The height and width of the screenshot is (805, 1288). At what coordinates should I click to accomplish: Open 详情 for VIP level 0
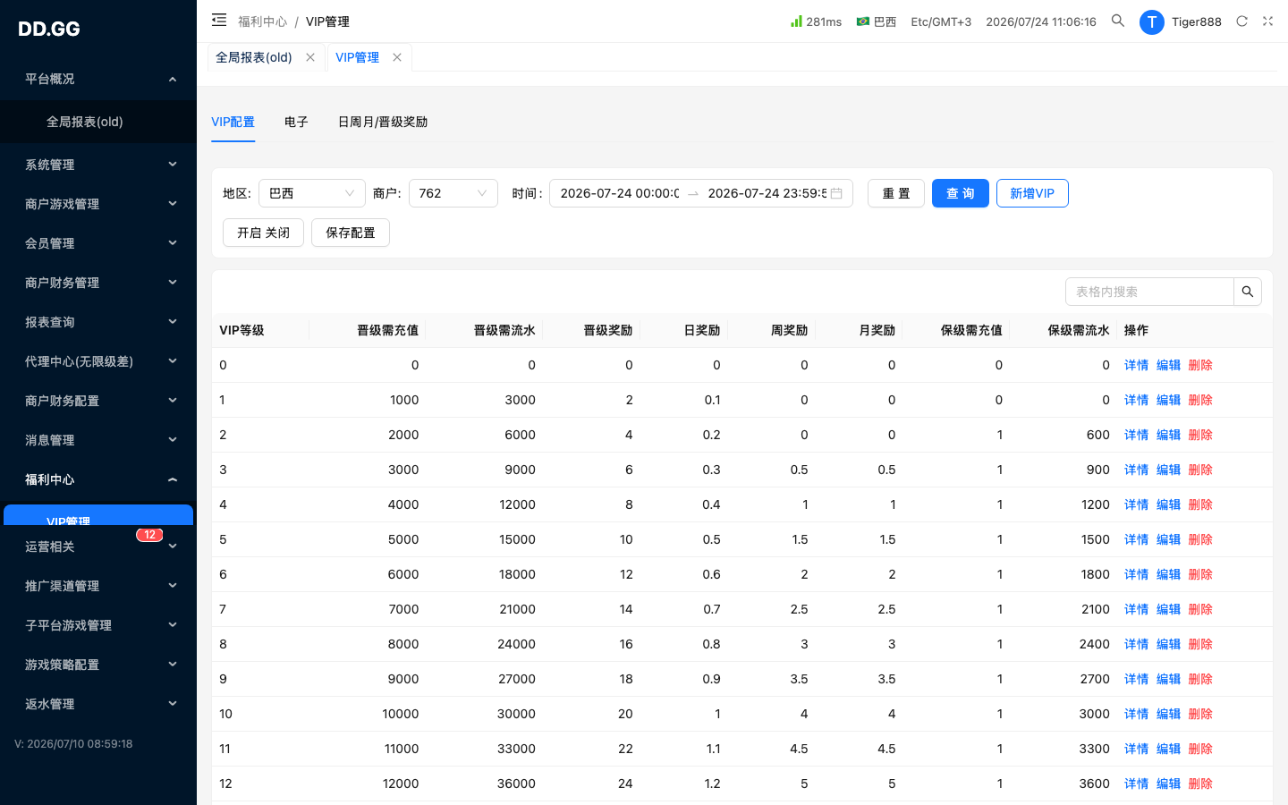pos(1136,365)
